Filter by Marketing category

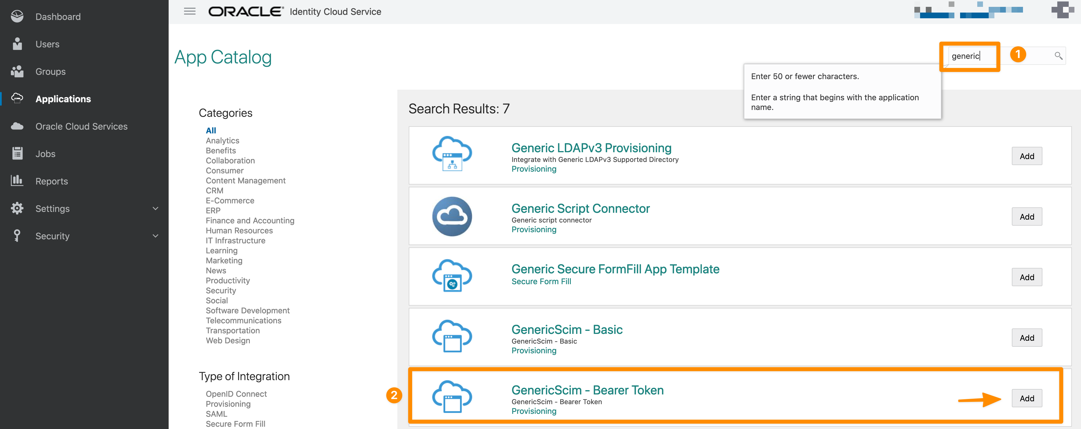pos(224,260)
